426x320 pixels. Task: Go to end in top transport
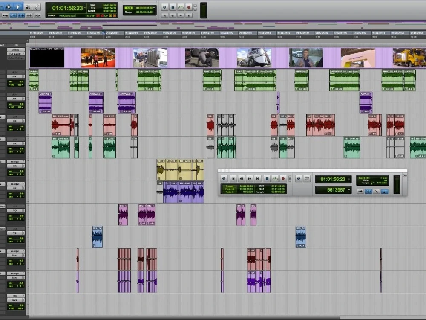(189, 15)
